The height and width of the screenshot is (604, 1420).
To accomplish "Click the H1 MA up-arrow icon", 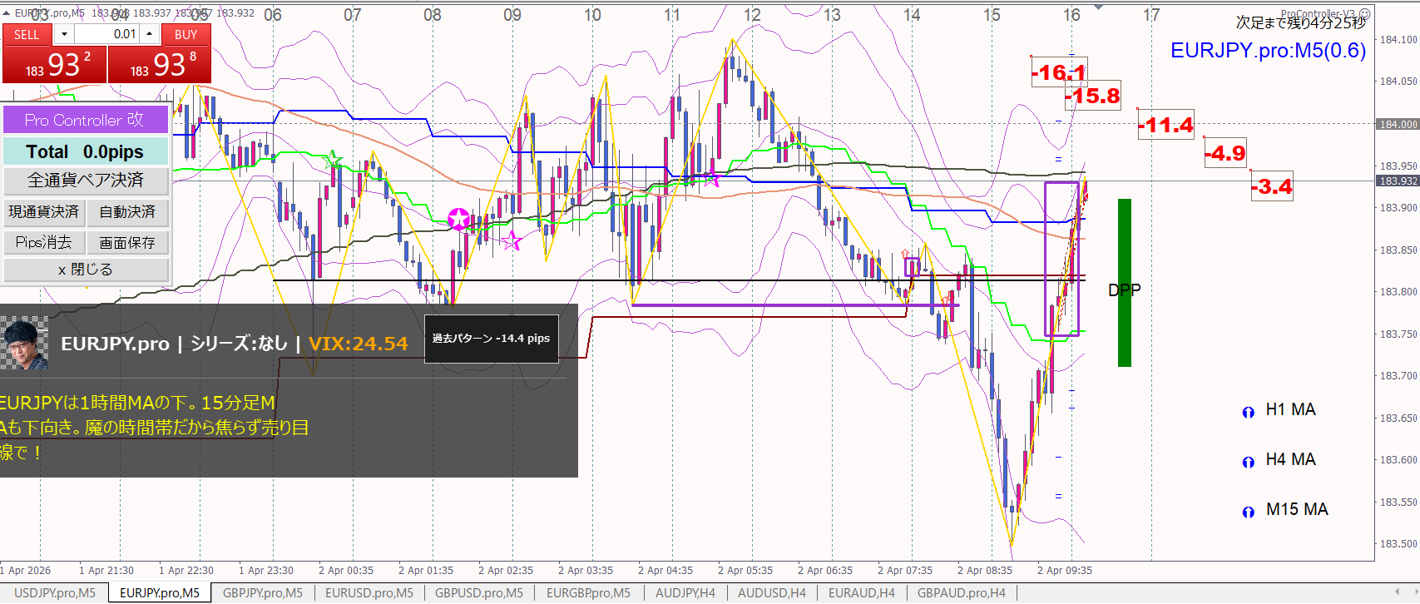I will pos(1248,412).
